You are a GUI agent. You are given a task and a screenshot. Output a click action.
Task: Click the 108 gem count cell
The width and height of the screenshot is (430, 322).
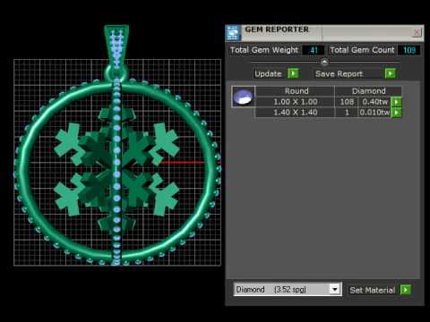click(x=347, y=102)
